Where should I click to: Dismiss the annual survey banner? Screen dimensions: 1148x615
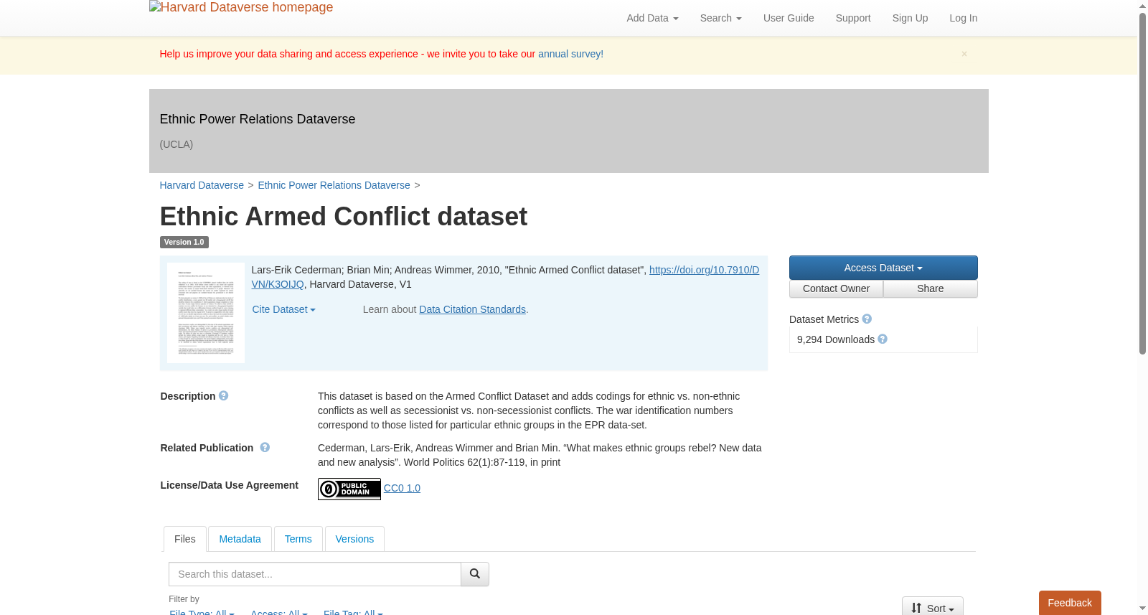(x=964, y=54)
